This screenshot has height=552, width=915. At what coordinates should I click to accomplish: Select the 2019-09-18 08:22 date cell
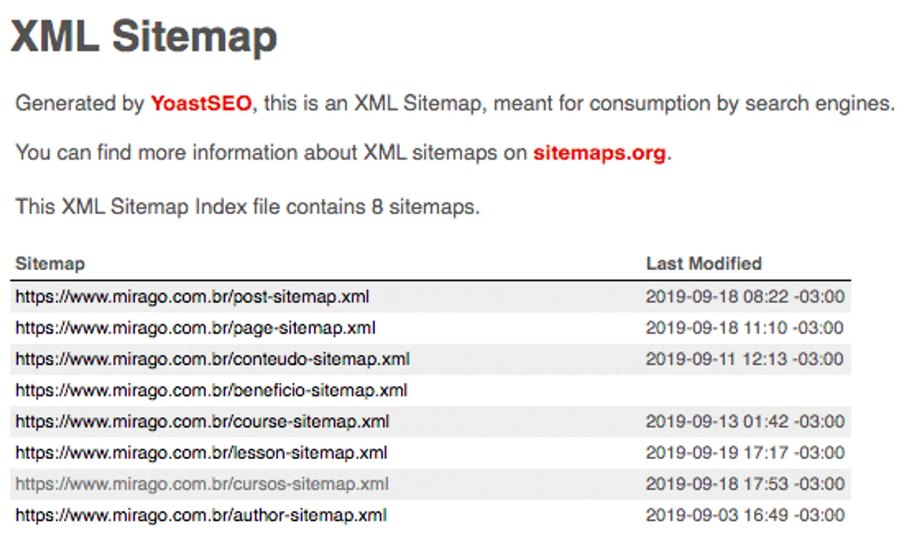[x=745, y=296]
